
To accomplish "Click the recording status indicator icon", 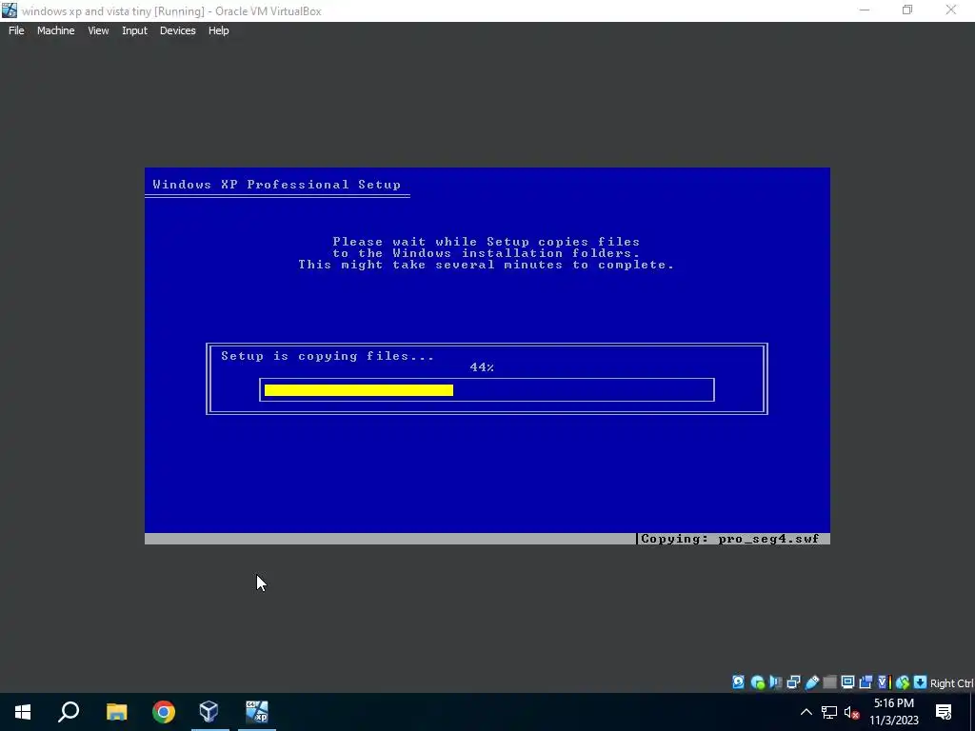I will (866, 682).
